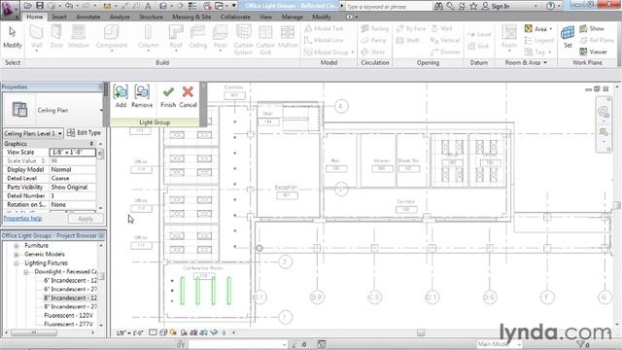Click the Visual Style cube icon in view bar
Screen dimensions: 622x350
click(x=163, y=332)
